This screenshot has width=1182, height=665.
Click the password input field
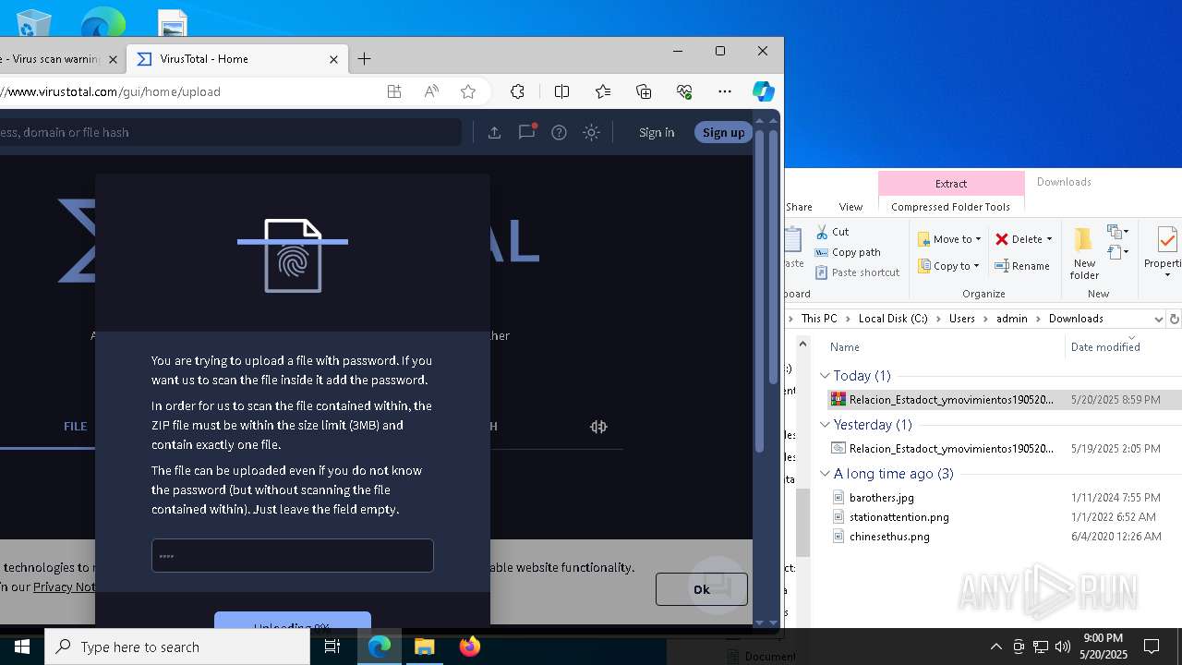tap(293, 556)
